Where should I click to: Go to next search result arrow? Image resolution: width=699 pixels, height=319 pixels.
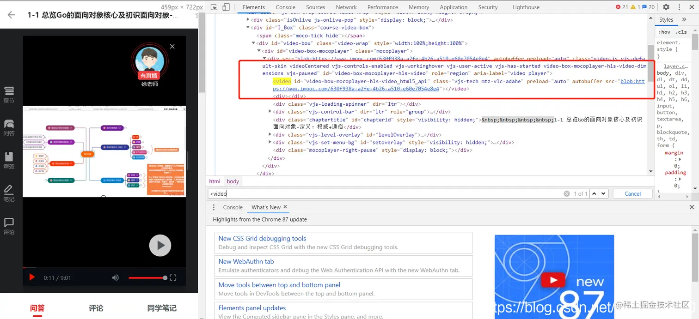click(604, 194)
